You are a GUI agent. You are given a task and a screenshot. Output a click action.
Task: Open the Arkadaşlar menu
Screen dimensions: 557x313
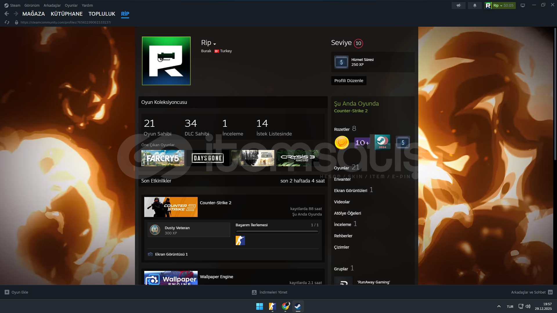coord(52,6)
